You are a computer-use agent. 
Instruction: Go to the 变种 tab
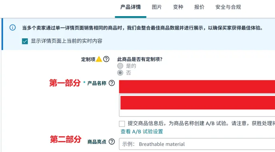coord(178,7)
